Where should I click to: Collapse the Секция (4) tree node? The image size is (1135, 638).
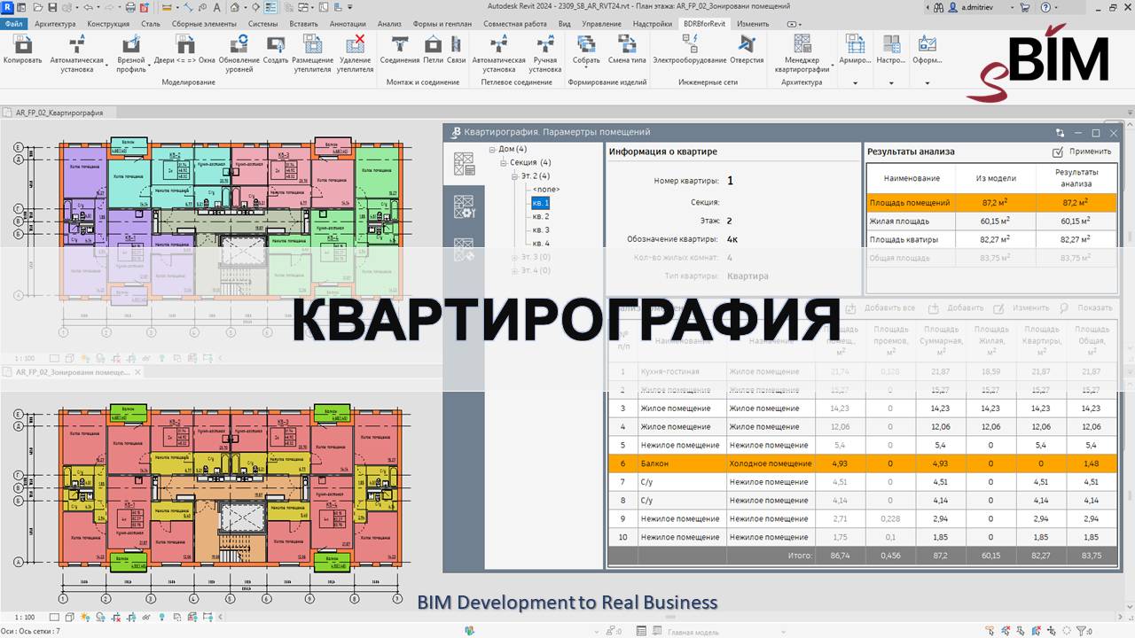coord(504,162)
